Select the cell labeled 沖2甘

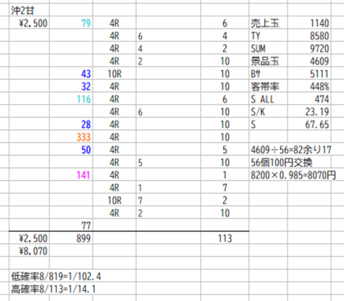click(x=23, y=11)
